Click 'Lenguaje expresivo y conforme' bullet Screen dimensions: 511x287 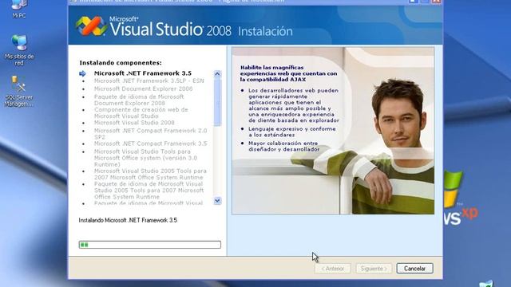[x=292, y=132]
